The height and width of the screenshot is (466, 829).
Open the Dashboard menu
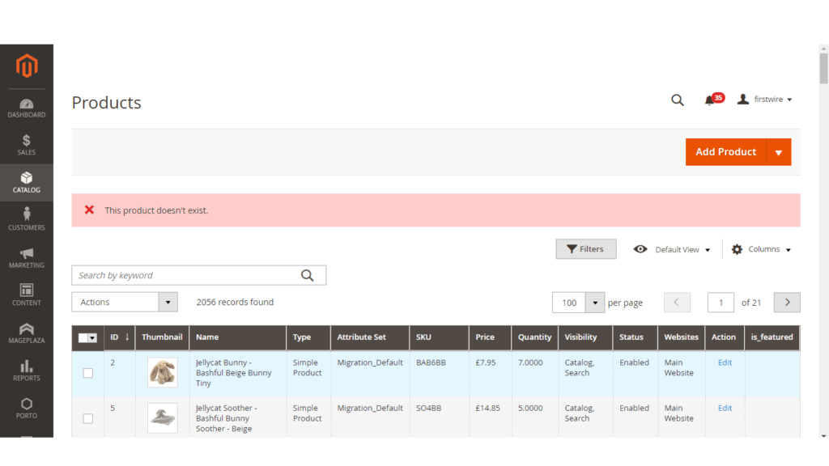(x=27, y=108)
